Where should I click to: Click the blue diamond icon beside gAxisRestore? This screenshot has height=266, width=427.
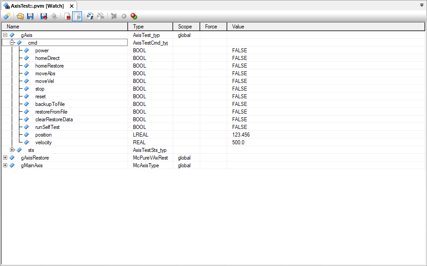(x=12, y=158)
